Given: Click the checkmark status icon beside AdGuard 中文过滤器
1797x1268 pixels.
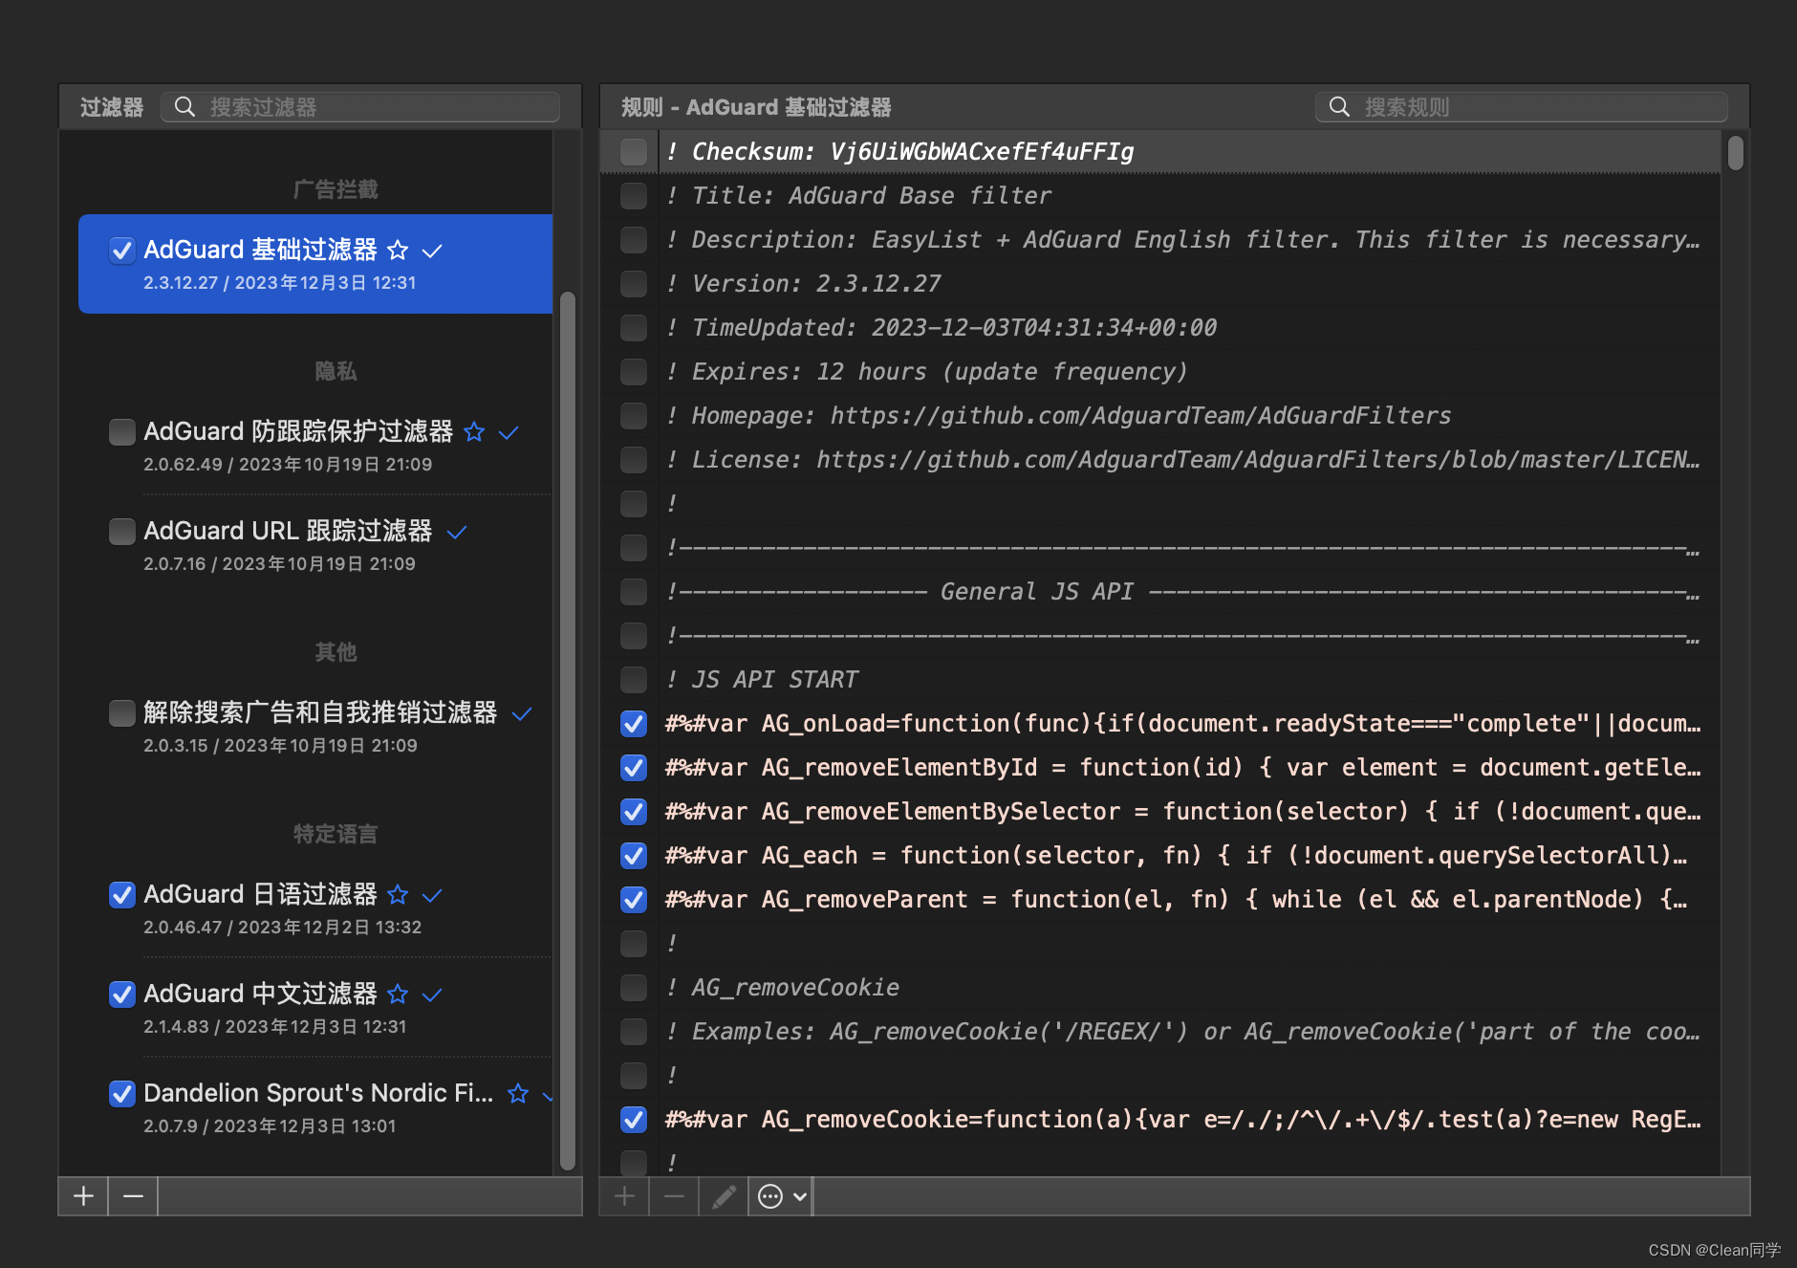Looking at the screenshot, I should pyautogui.click(x=432, y=995).
